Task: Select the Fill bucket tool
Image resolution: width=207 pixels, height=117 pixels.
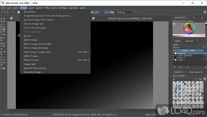Action: point(1,49)
